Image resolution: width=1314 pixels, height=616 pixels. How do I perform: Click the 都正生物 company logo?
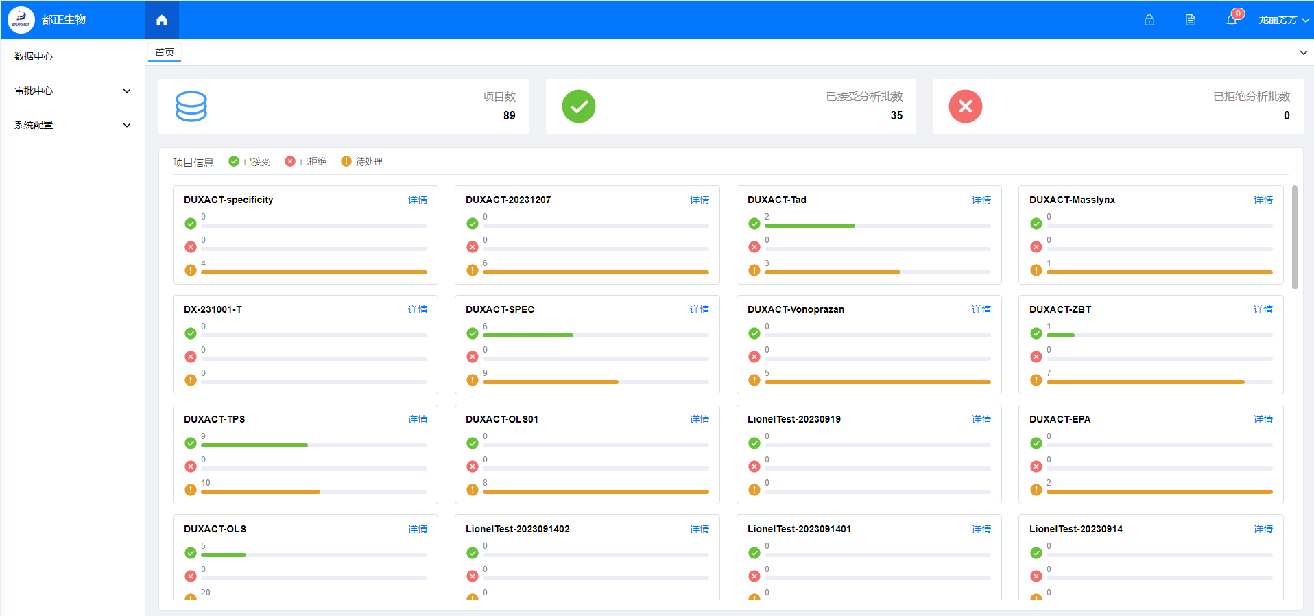[21, 20]
